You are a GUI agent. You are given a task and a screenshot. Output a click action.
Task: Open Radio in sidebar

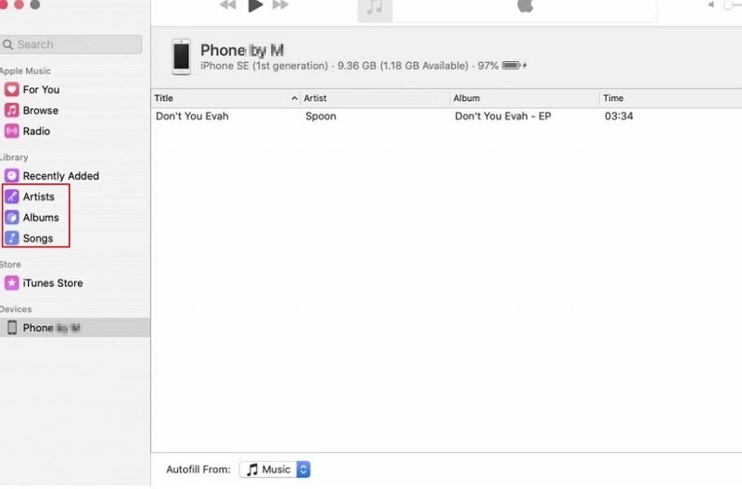[x=36, y=132]
